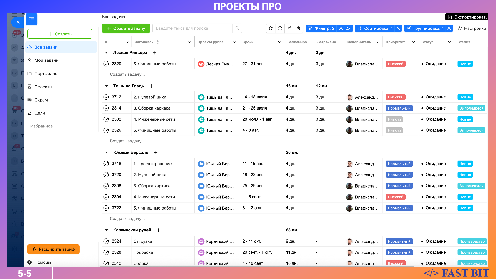
Task: Click the refresh icon in toolbar
Action: (280, 28)
